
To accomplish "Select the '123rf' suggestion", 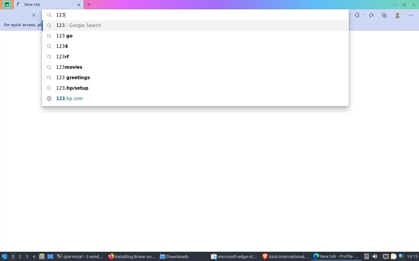I will click(x=195, y=57).
